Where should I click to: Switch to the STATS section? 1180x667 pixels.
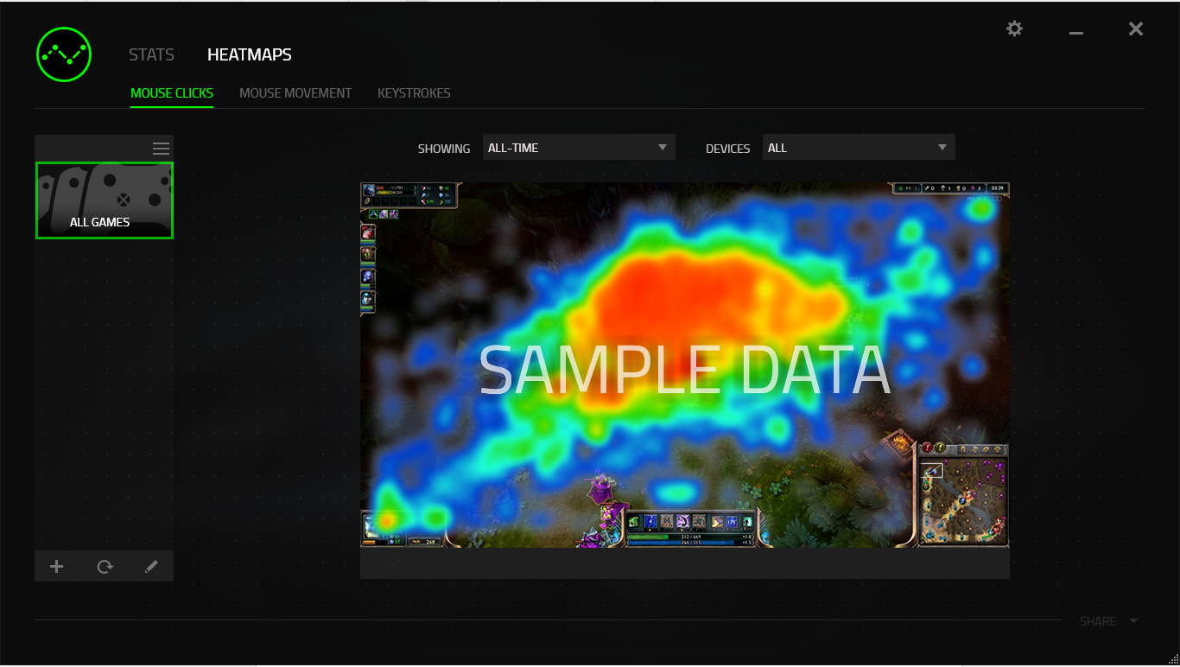[151, 54]
